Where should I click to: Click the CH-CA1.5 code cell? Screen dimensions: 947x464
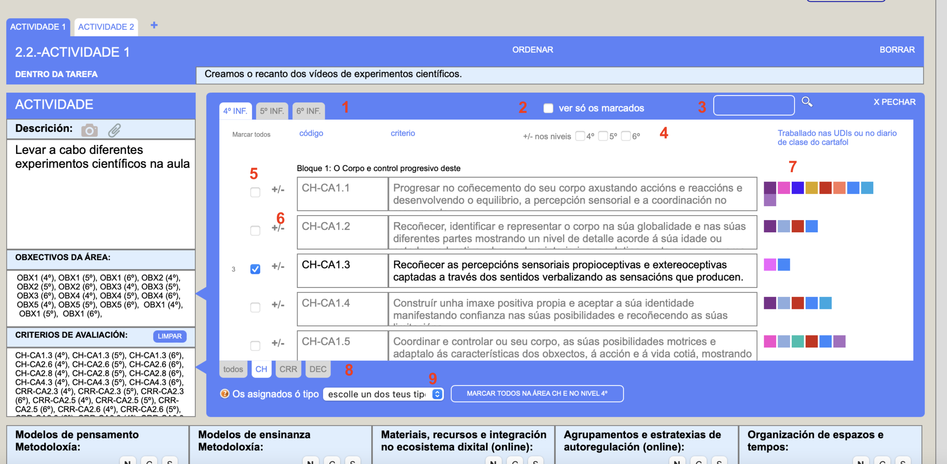(x=342, y=346)
